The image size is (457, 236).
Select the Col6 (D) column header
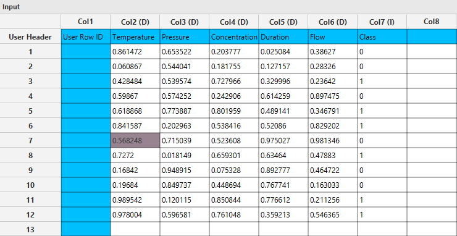point(332,22)
